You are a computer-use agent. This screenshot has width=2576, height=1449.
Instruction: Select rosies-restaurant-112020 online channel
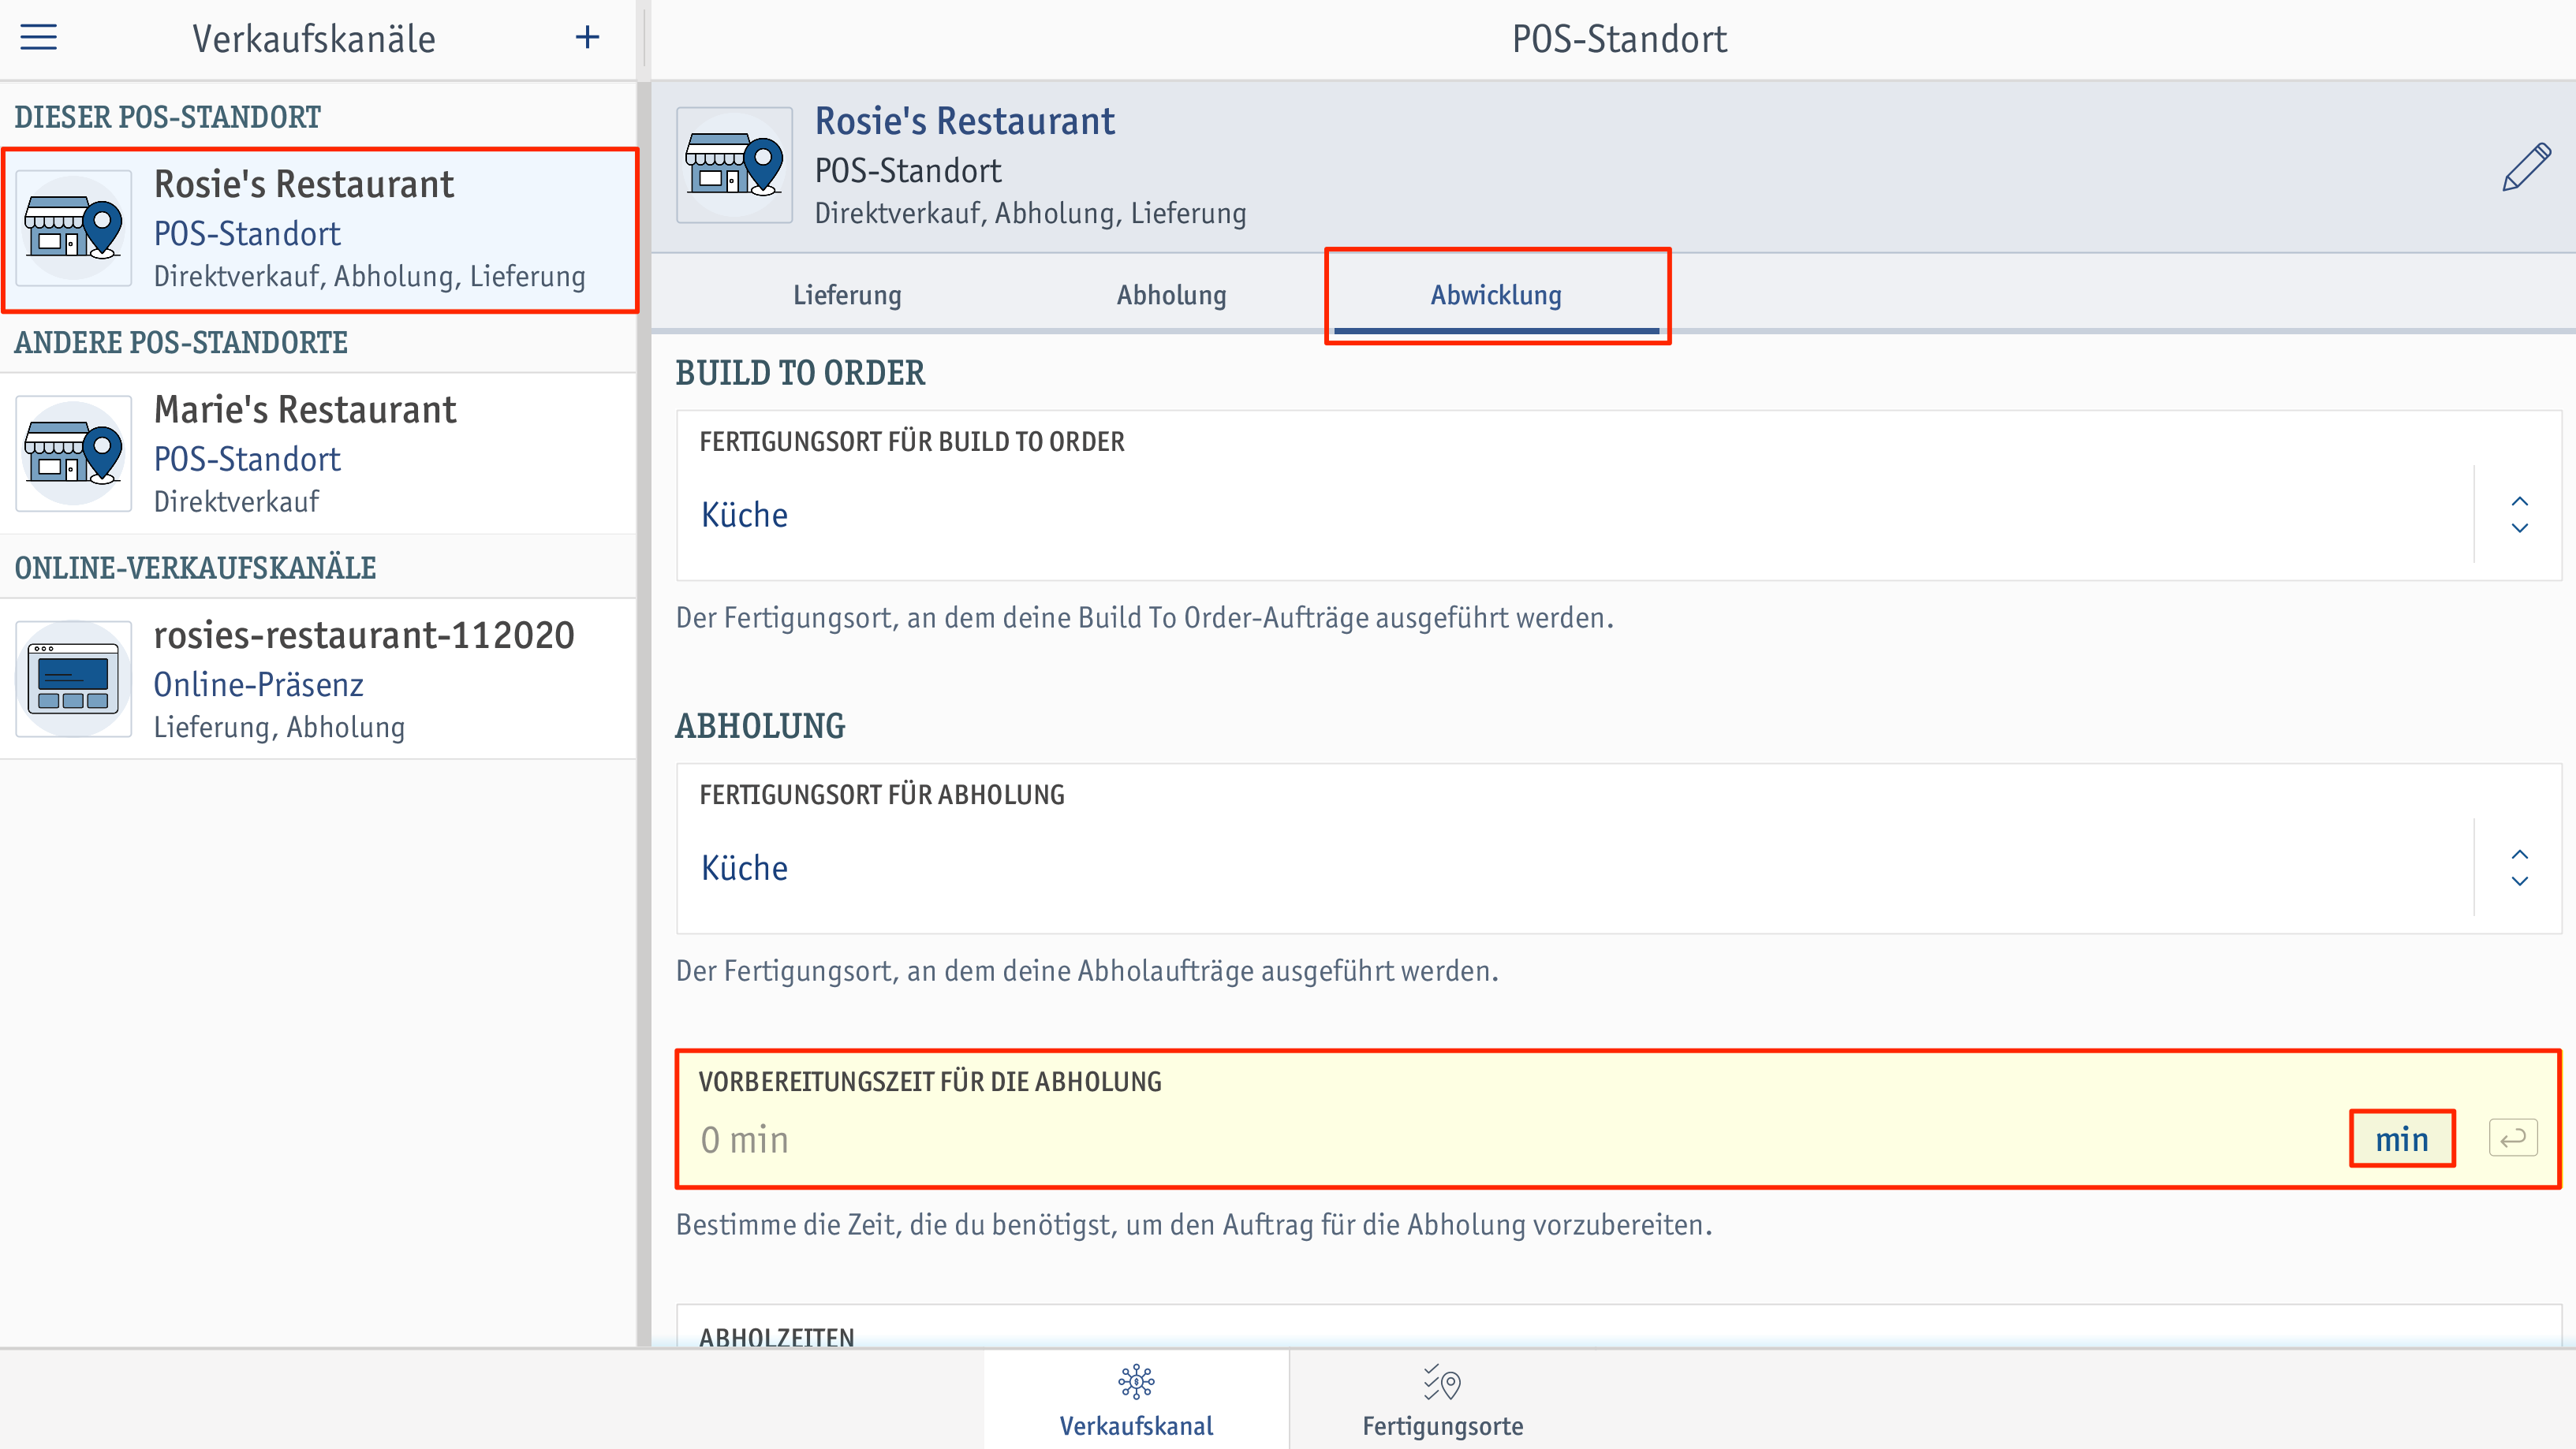[x=318, y=680]
